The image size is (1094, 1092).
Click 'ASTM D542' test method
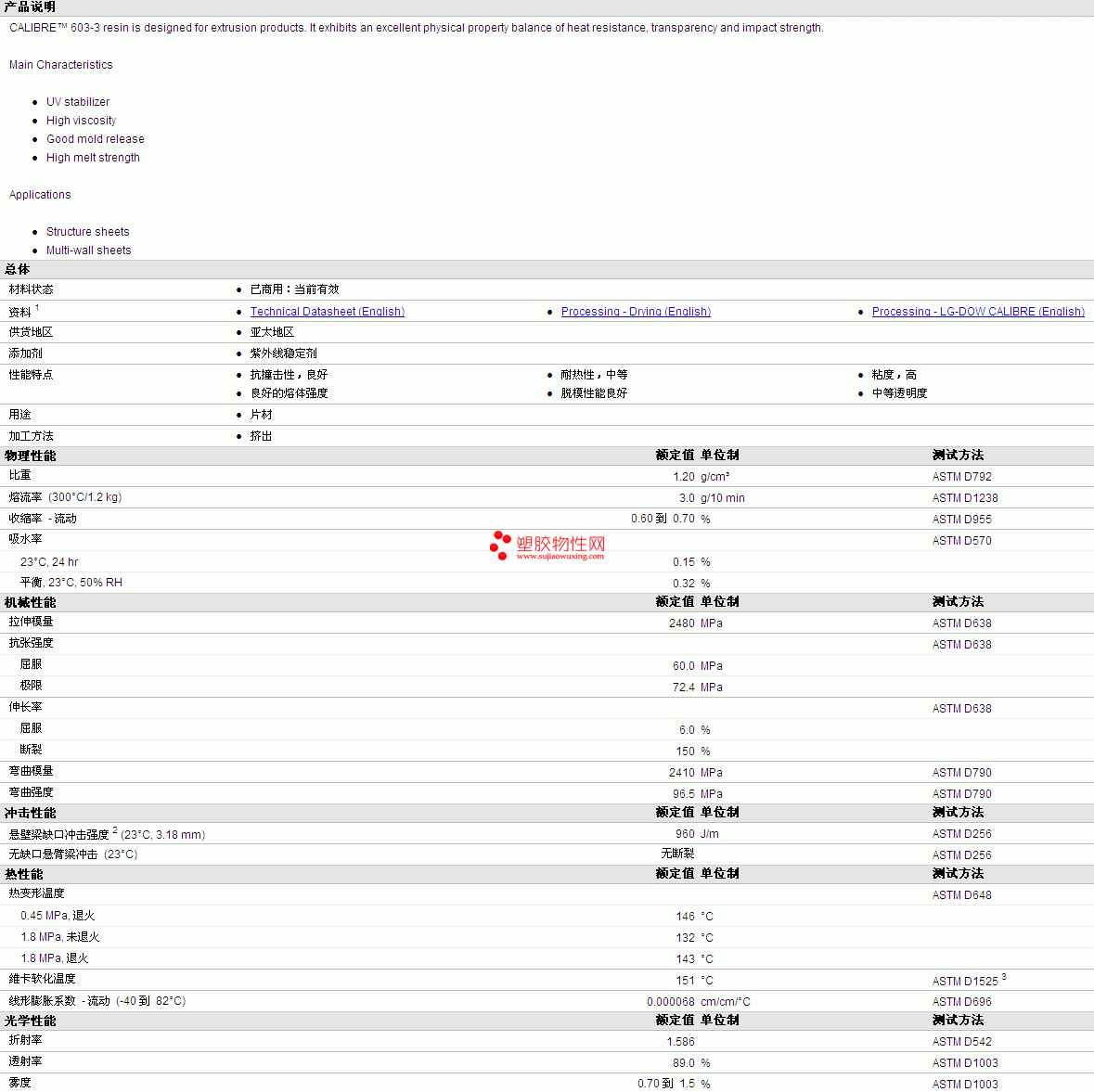962,1043
